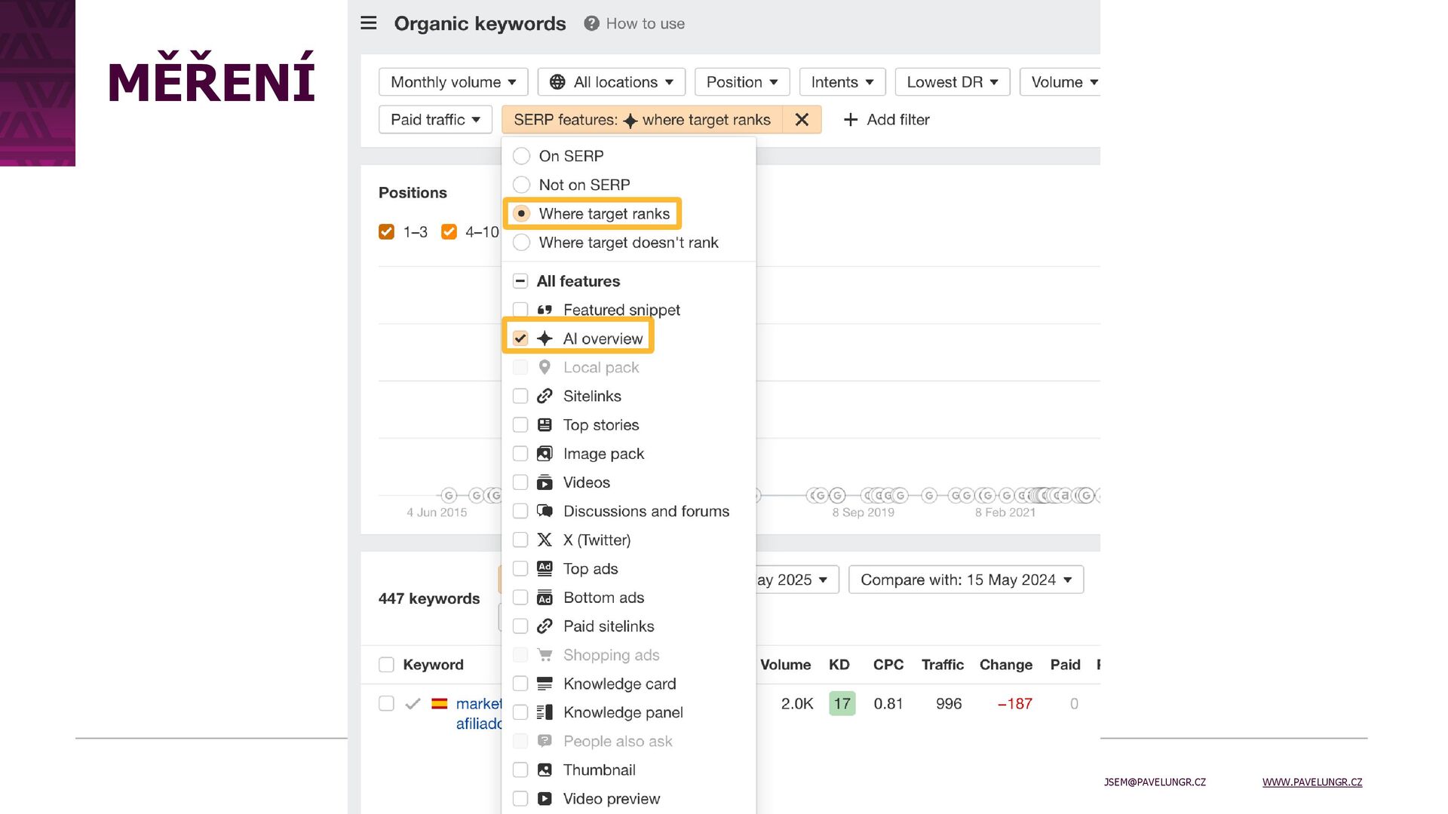The width and height of the screenshot is (1448, 814).
Task: Open the hamburger menu icon
Action: click(x=368, y=23)
